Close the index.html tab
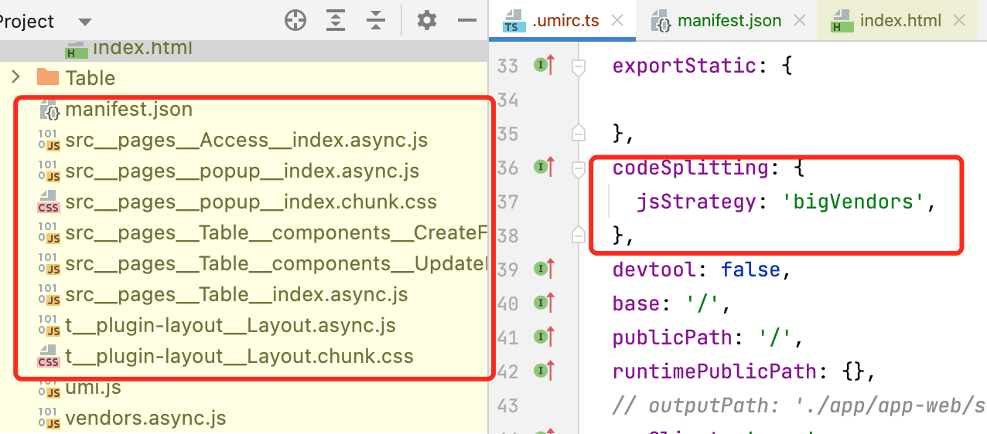Viewport: 987px width, 434px height. pyautogui.click(x=960, y=21)
